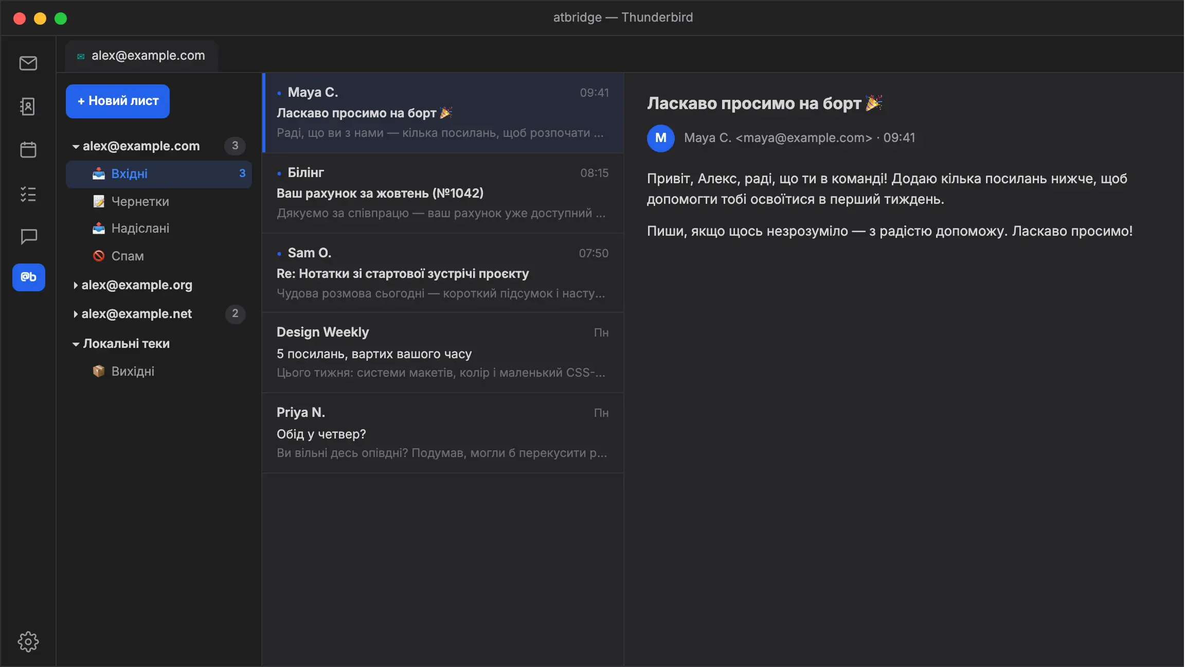Click the Пн date on Design Weekly email
This screenshot has width=1185, height=667.
tap(601, 333)
